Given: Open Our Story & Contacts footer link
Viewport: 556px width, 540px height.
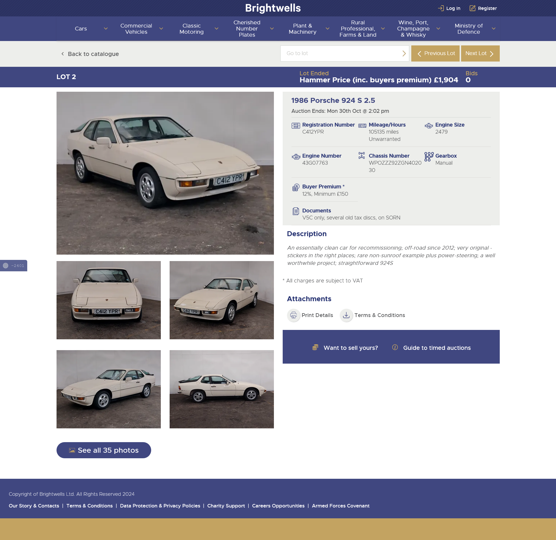Looking at the screenshot, I should 34,506.
